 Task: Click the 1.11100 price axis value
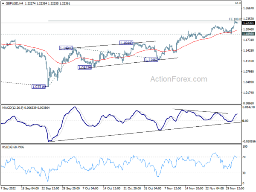click(248, 61)
